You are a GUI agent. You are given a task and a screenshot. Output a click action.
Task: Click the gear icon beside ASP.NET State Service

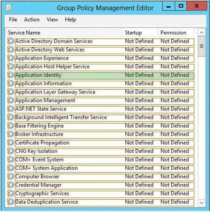[x=11, y=109]
